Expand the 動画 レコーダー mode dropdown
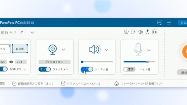This screenshot has width=187, height=105. pyautogui.click(x=32, y=32)
